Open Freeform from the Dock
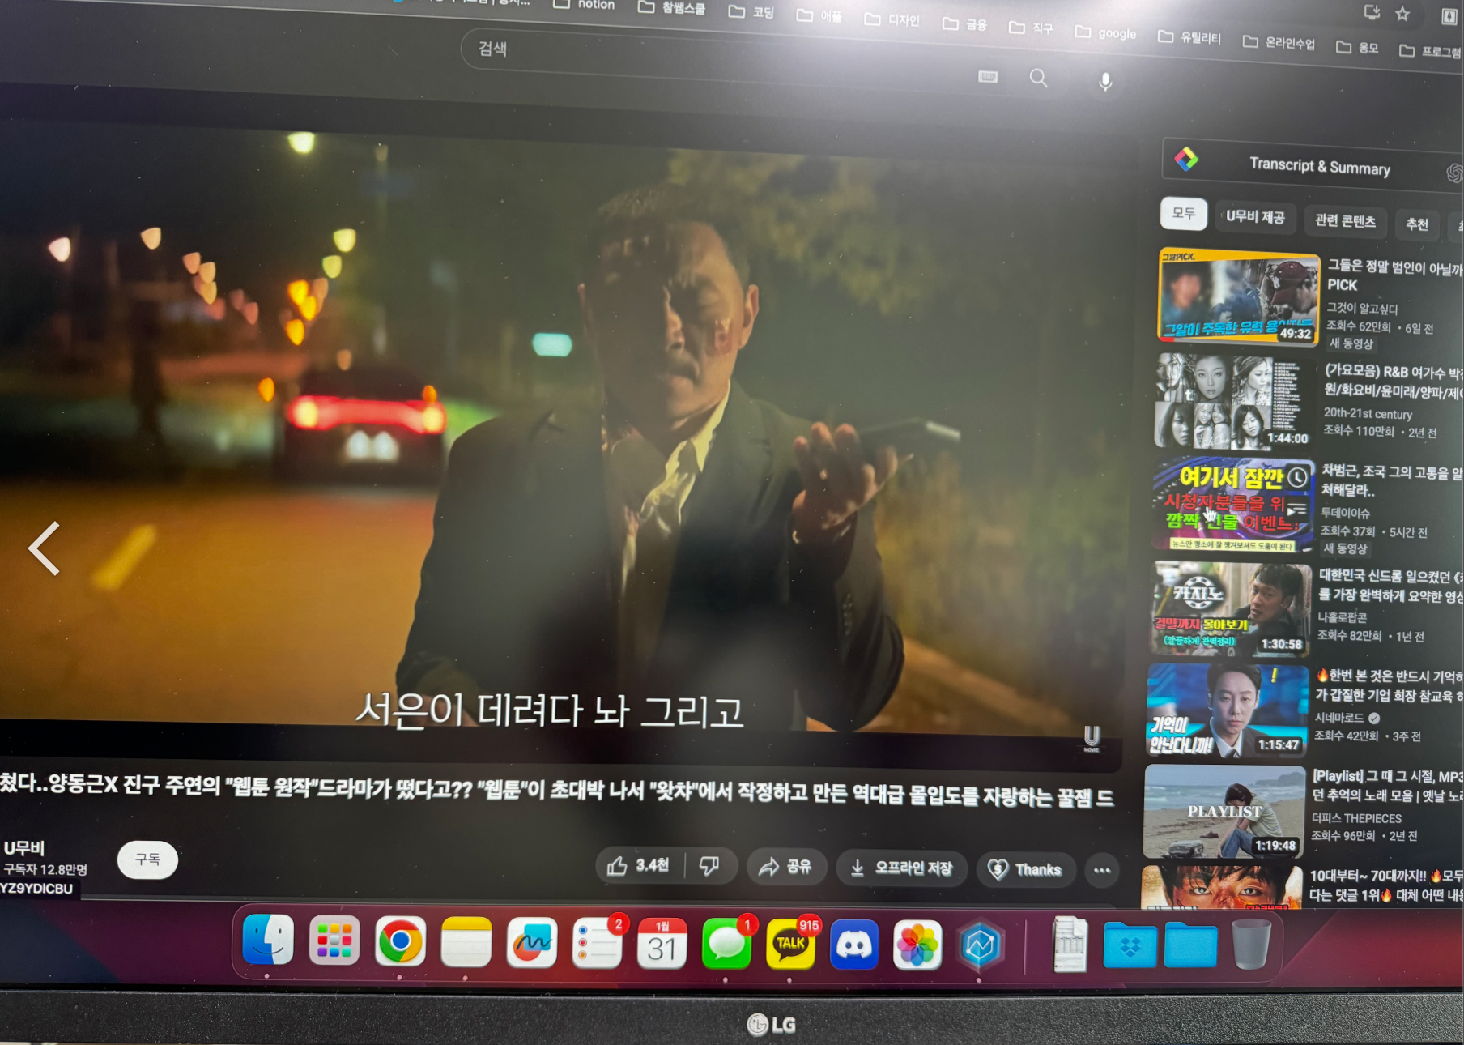The image size is (1464, 1045). pyautogui.click(x=532, y=943)
